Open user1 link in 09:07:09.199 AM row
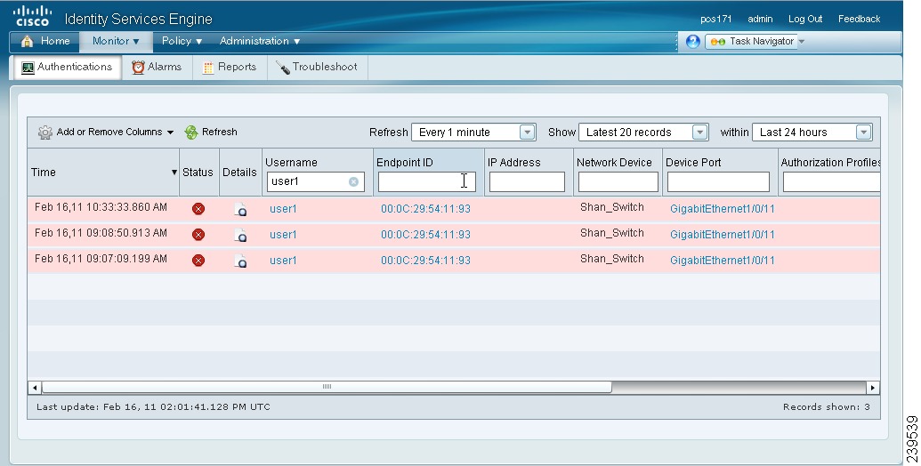 [283, 261]
